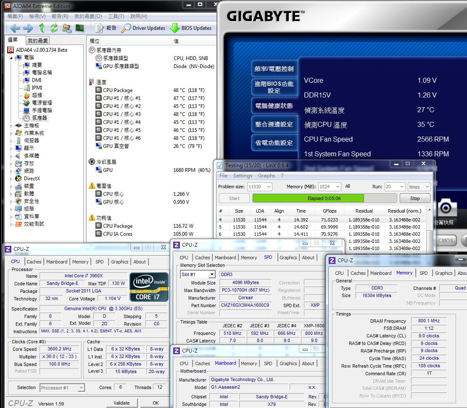Click OK button in CPU-Z
The height and width of the screenshot is (408, 467).
(156, 403)
